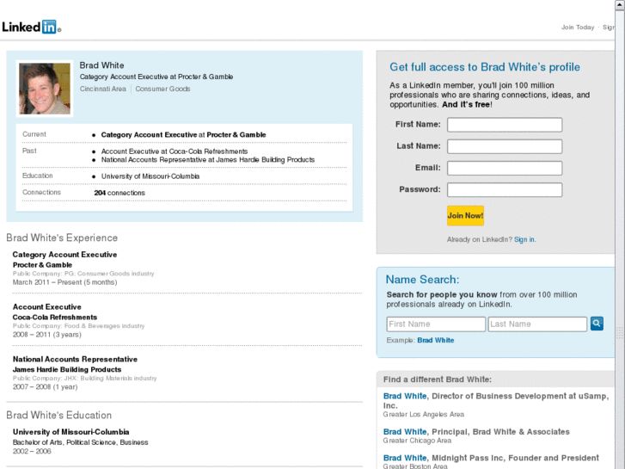This screenshot has width=625, height=469.
Task: Click the Name Search Last Name box
Action: coord(537,324)
